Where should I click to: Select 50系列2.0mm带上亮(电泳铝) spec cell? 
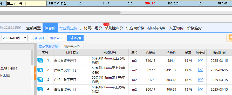tap(110, 89)
